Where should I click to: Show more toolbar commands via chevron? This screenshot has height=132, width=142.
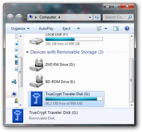pyautogui.click(x=78, y=28)
